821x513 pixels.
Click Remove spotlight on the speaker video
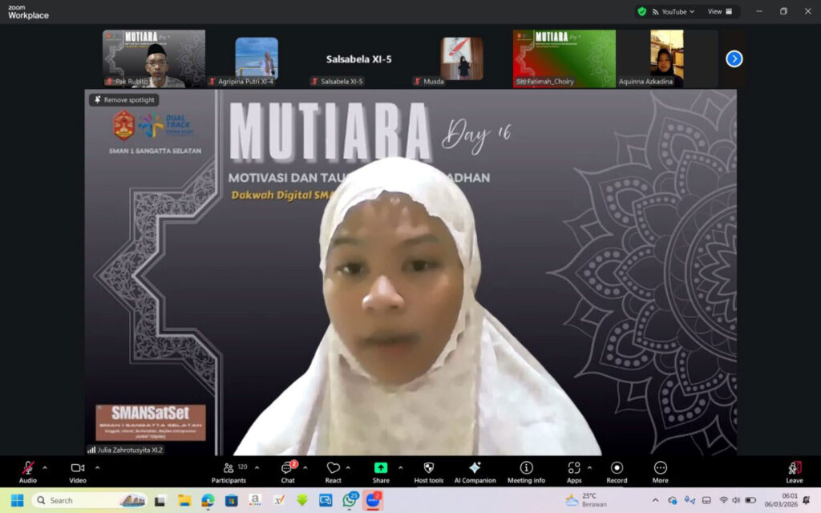coord(124,100)
